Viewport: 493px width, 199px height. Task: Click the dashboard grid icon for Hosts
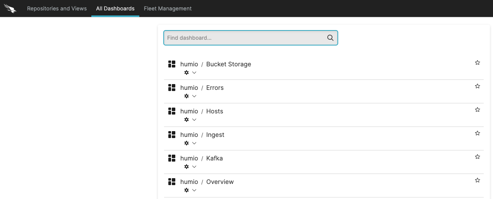(172, 111)
